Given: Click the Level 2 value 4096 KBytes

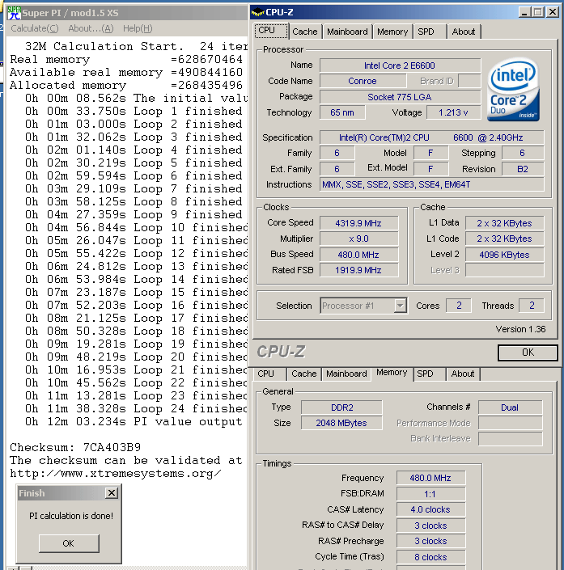Looking at the screenshot, I should (504, 255).
